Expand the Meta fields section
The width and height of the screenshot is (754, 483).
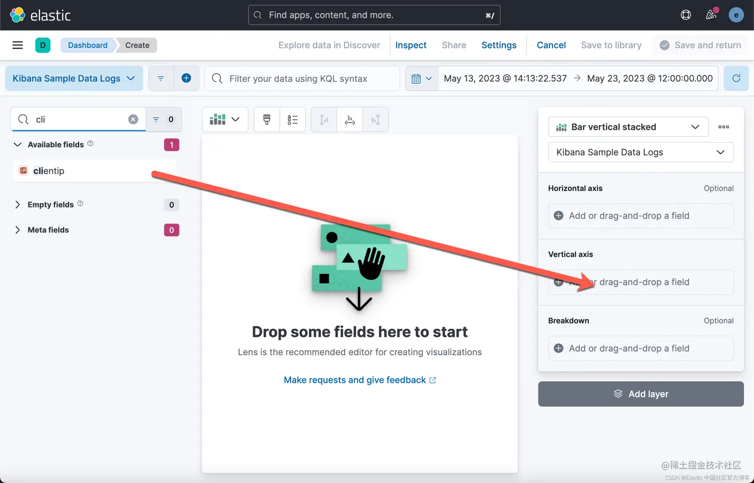[x=17, y=230]
